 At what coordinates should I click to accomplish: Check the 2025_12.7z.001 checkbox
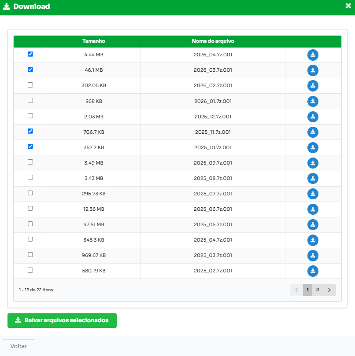[30, 116]
